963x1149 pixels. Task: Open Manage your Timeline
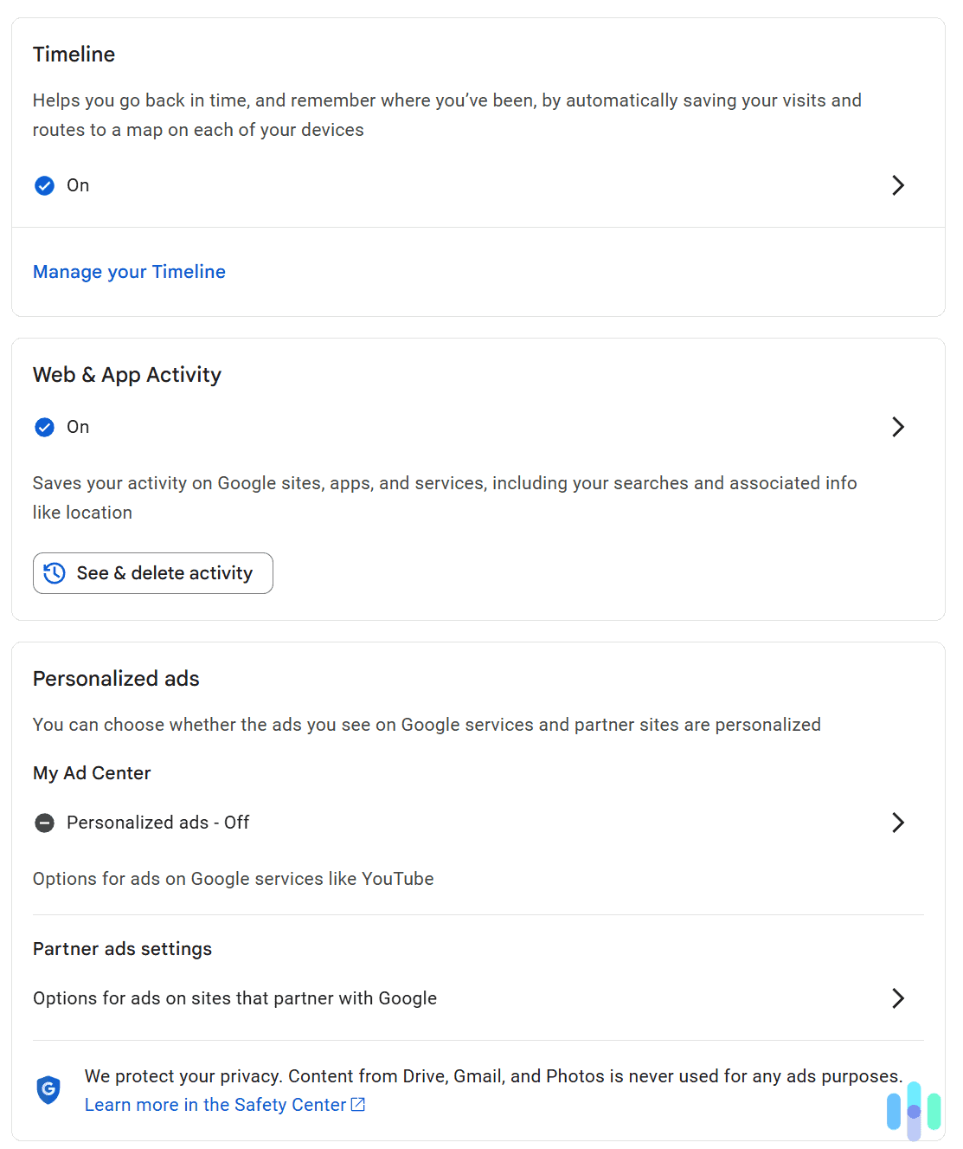(128, 272)
